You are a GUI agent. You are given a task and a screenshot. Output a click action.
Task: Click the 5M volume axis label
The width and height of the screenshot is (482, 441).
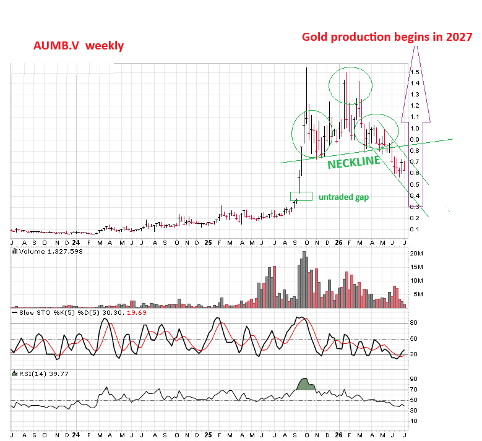point(418,294)
